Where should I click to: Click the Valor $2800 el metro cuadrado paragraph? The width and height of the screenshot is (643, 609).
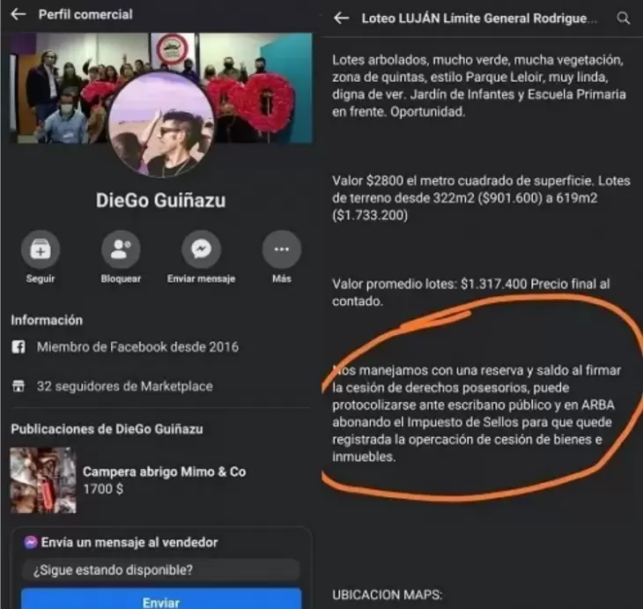pos(481,197)
